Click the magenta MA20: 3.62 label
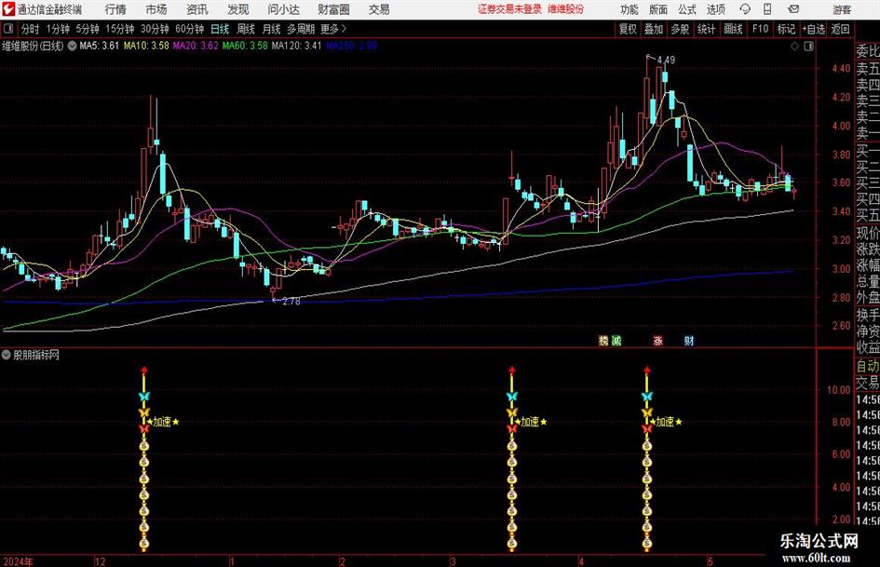This screenshot has height=567, width=880. (x=196, y=46)
